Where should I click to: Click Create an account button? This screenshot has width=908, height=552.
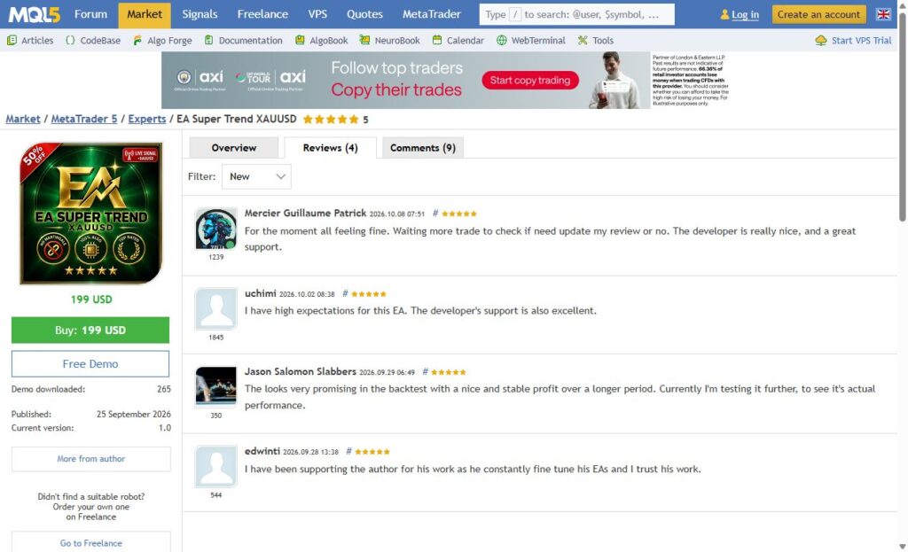(x=818, y=14)
